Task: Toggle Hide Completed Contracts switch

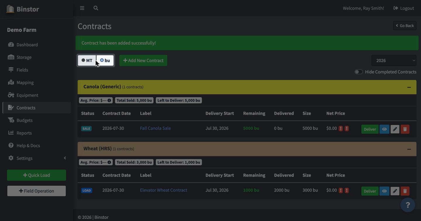Action: (x=359, y=72)
